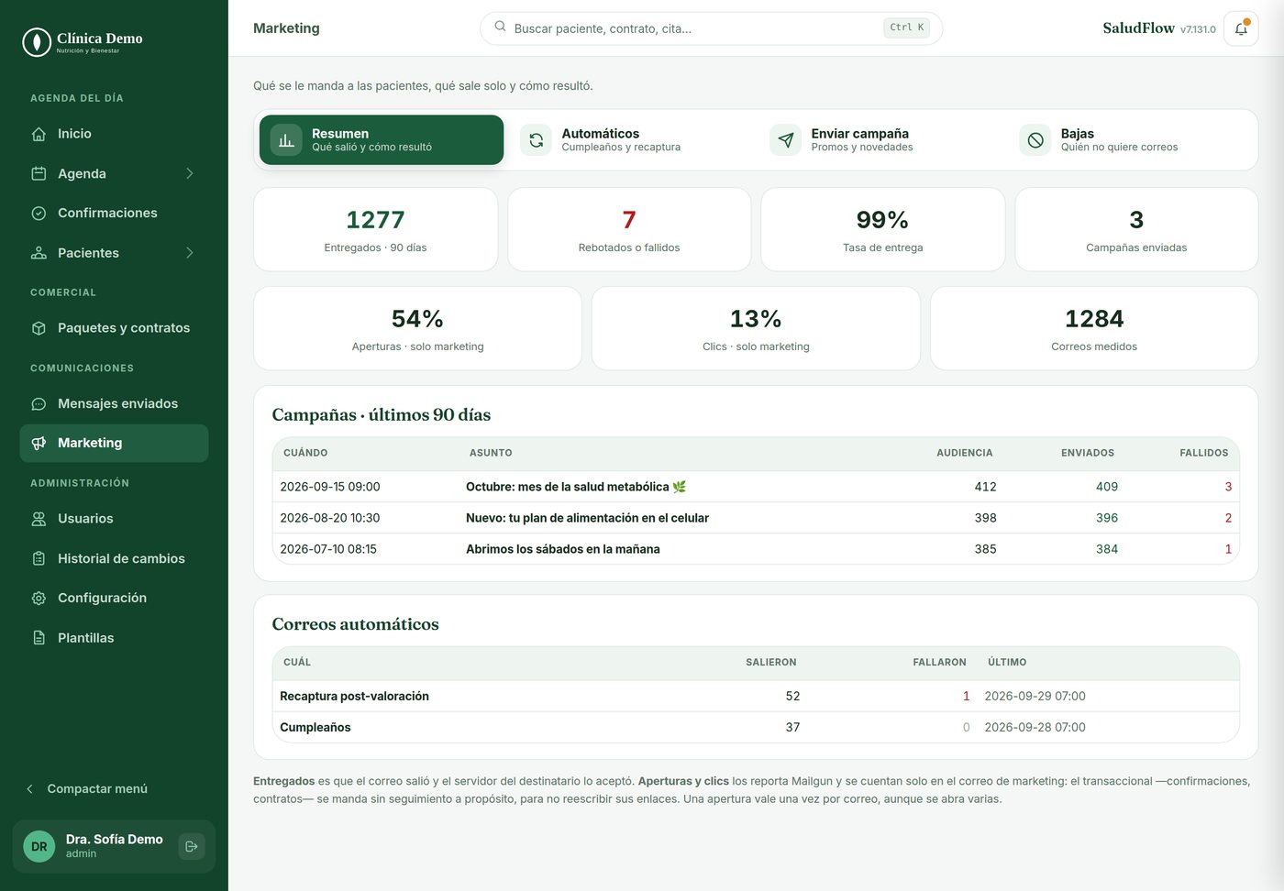Click the 13% Clics card
Screen dimensions: 1284x891
(x=756, y=329)
